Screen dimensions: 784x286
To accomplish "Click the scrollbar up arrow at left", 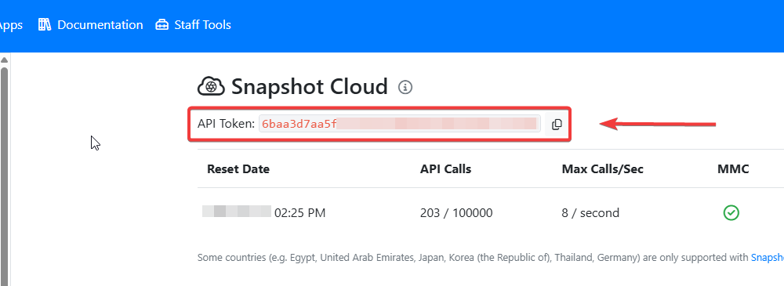I will [4, 60].
